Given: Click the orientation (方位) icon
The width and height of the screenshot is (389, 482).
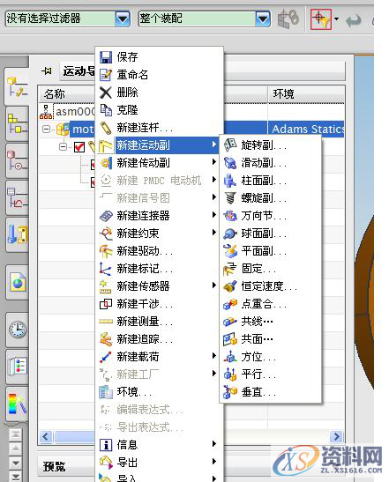Looking at the screenshot, I should click(x=230, y=357).
